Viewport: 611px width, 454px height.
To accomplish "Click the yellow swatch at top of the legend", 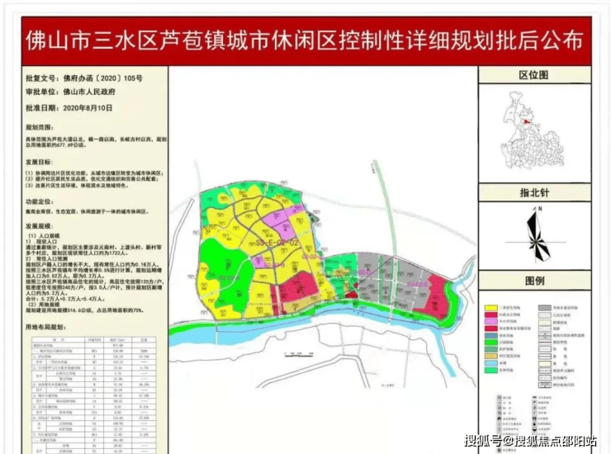I will [495, 307].
